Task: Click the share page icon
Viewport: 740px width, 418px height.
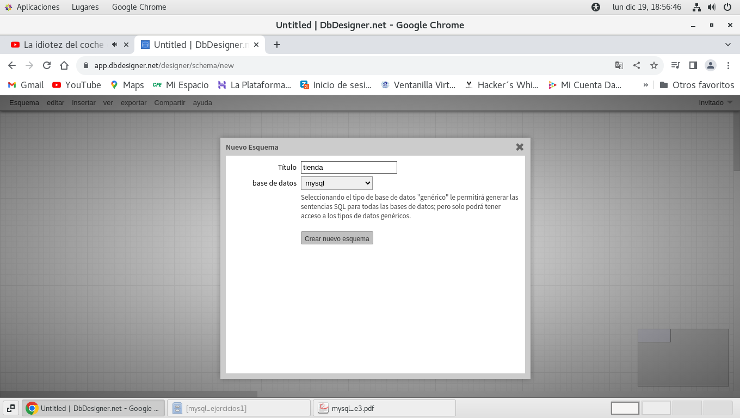Action: click(x=636, y=65)
